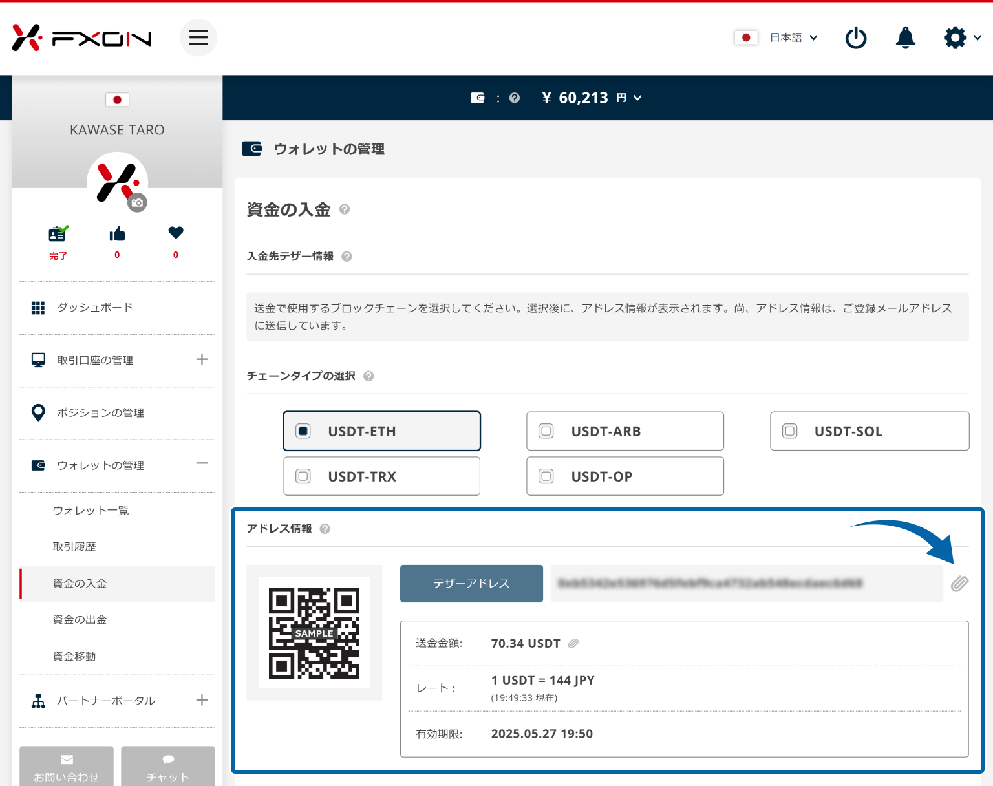993x786 pixels.
Task: Click the rate 1 USDT = 144 JPY
Action: pyautogui.click(x=543, y=681)
